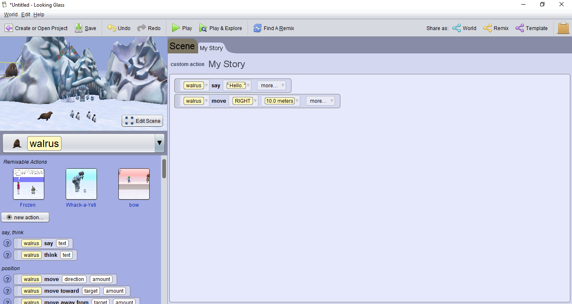
Task: Show help for move toward action
Action: (x=7, y=291)
